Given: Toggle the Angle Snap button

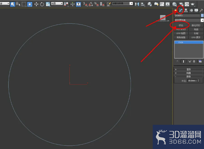Looking at the screenshot, I should (x=91, y=4).
